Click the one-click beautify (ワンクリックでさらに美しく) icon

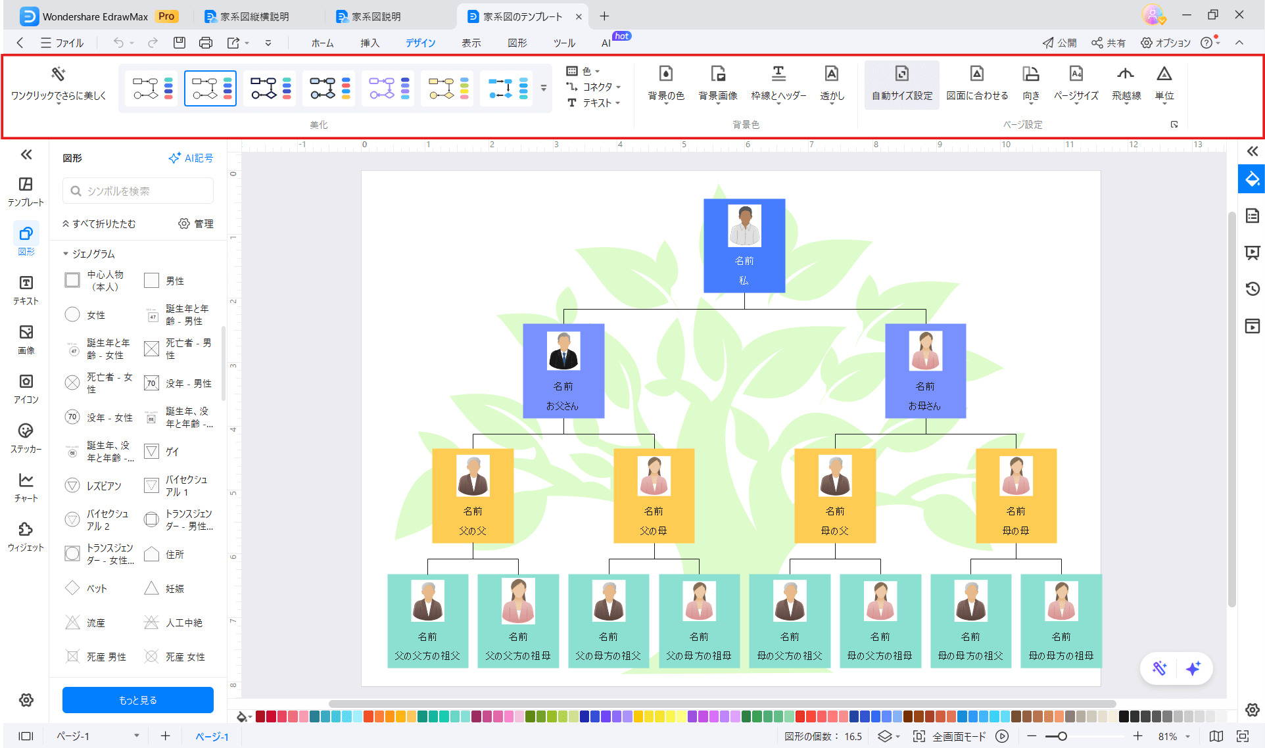point(58,74)
